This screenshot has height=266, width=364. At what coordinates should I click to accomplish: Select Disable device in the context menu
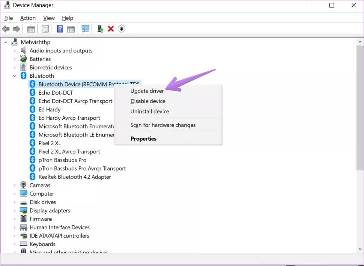coord(147,101)
